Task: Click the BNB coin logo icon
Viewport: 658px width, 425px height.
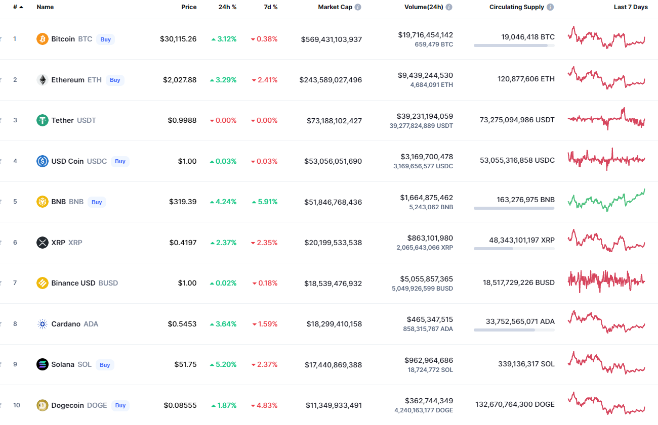Action: click(43, 202)
